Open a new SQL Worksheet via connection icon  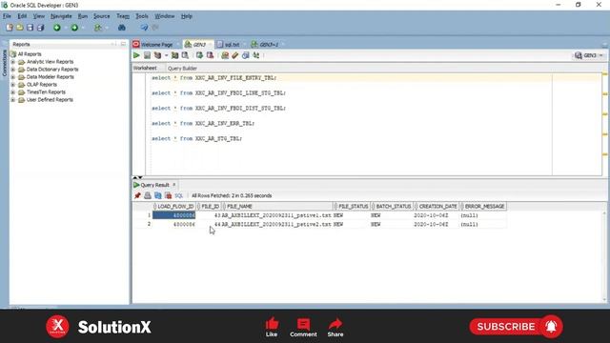[97, 28]
